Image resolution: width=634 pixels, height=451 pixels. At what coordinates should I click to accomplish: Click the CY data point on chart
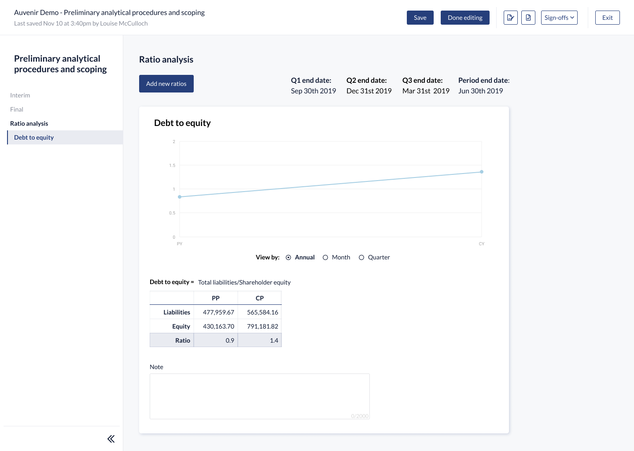(x=482, y=172)
